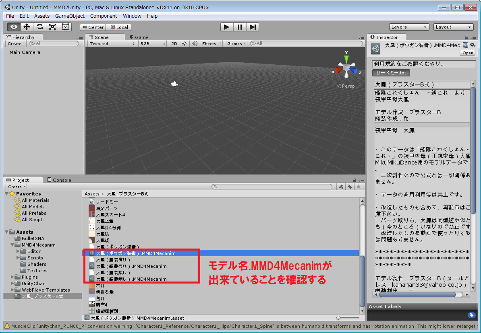Click the Search by Type icon
The image size is (481, 333).
pos(341,187)
